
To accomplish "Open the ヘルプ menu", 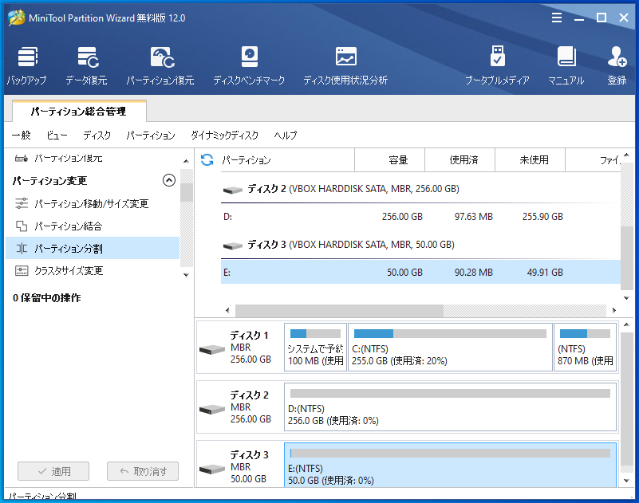I will pos(286,135).
